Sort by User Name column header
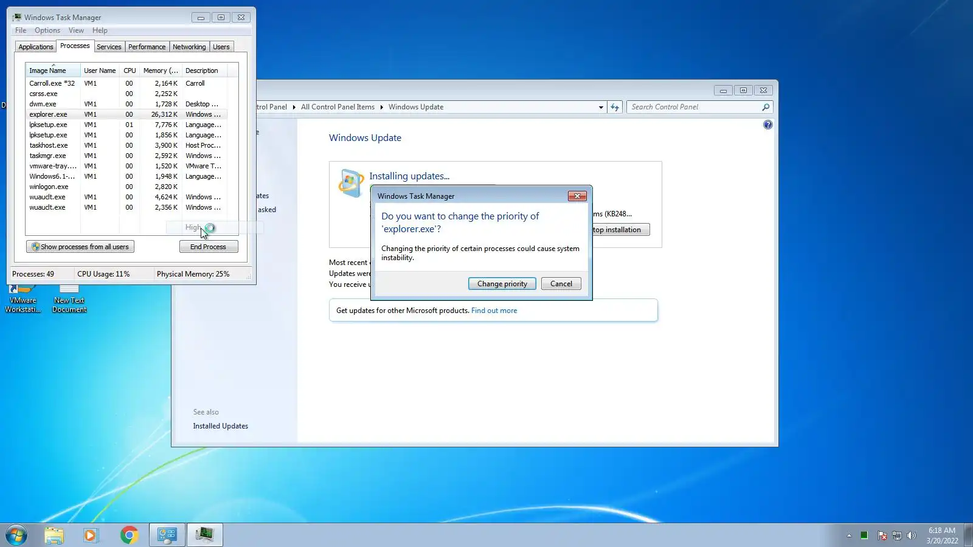This screenshot has width=973, height=547. click(x=100, y=71)
